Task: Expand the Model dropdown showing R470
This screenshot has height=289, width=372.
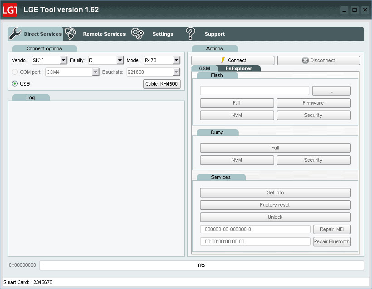Action: coord(176,60)
